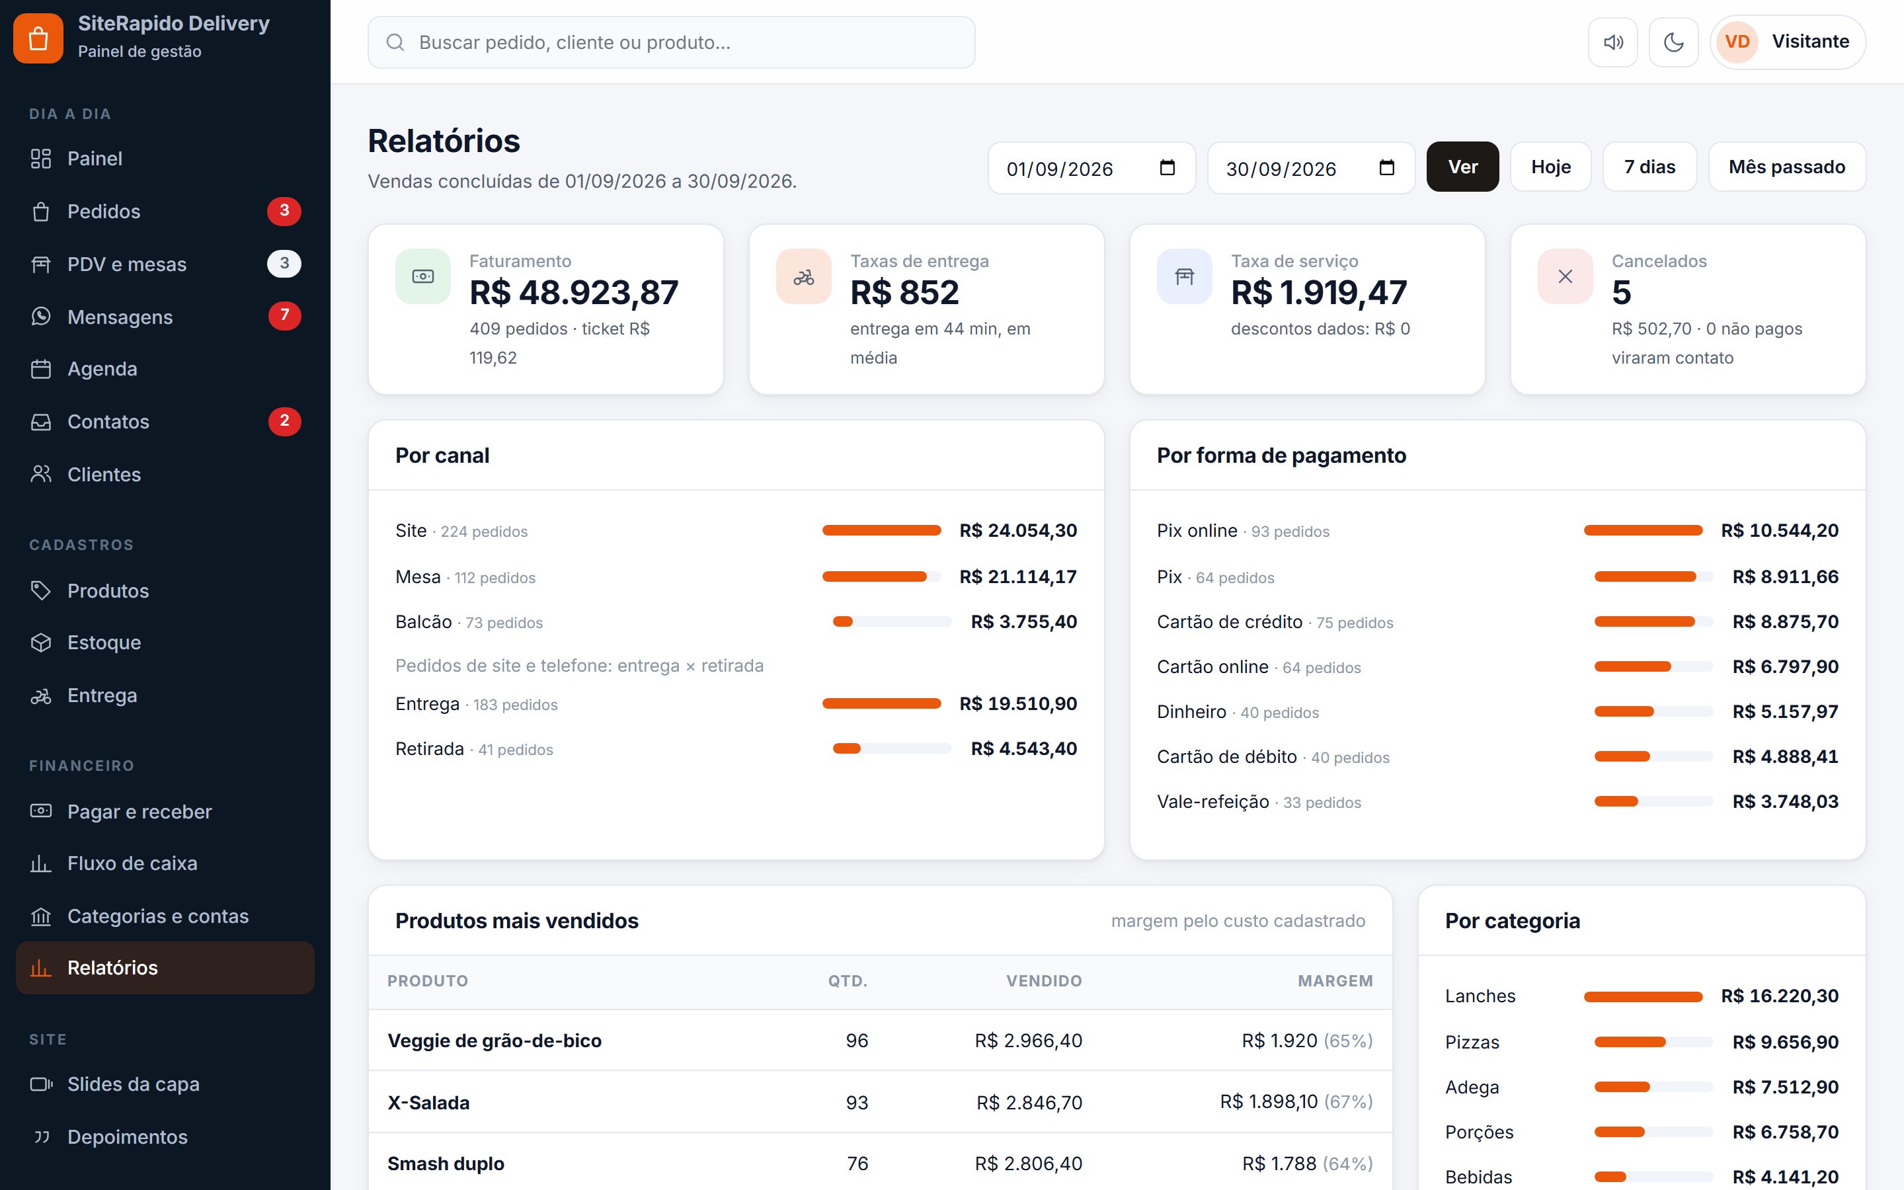Click the Pagar e receber money icon
Viewport: 1904px width, 1190px height.
(41, 811)
